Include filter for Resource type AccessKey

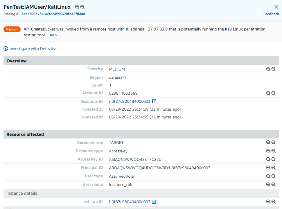(268, 151)
